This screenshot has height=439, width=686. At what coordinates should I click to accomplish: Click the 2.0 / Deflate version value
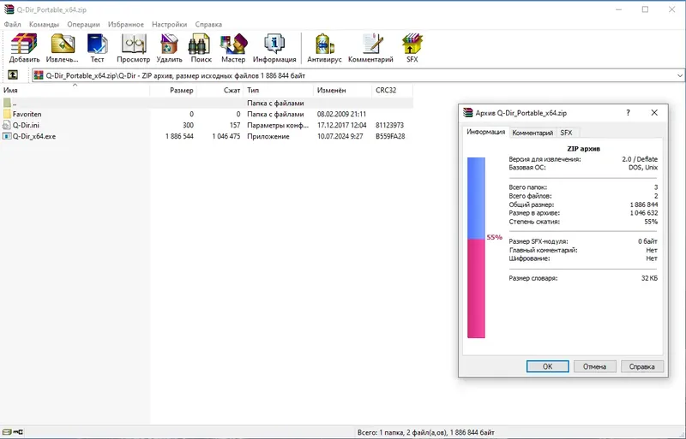tap(640, 159)
